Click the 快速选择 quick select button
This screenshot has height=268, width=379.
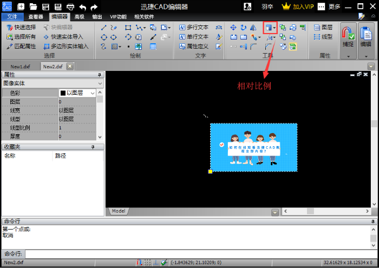pos(21,27)
